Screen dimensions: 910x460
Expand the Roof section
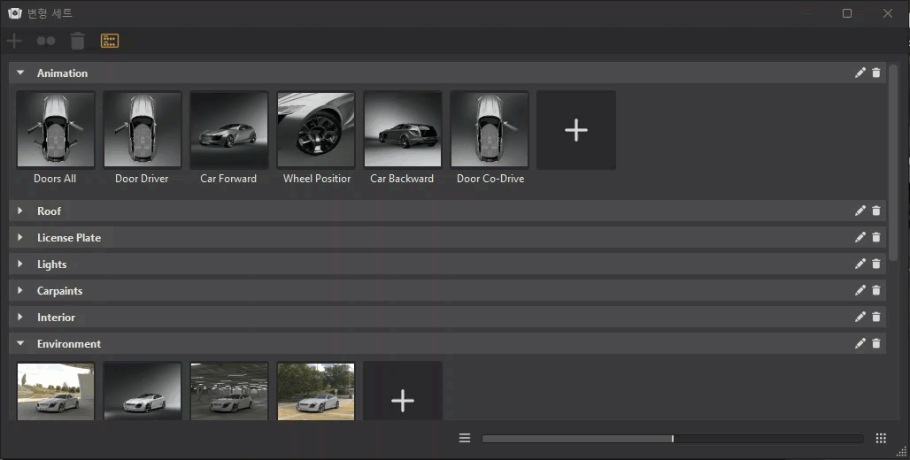tap(20, 211)
